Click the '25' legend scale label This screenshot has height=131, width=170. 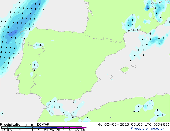coord(52,130)
